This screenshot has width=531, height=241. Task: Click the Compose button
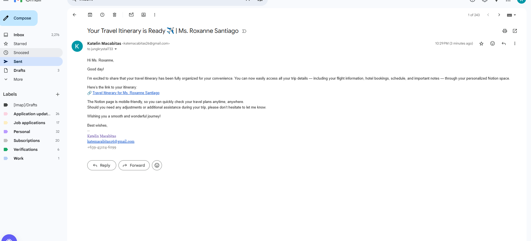19,18
